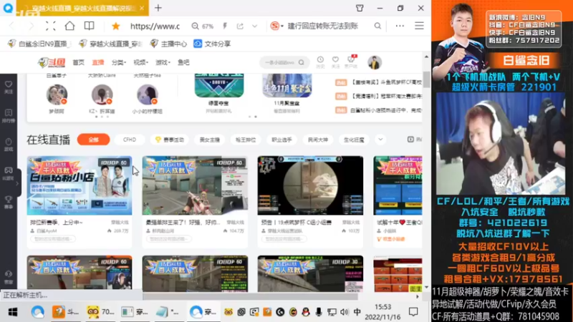This screenshot has width=573, height=322.
Task: Close the 穿越火线直播 tab
Action: [142, 8]
